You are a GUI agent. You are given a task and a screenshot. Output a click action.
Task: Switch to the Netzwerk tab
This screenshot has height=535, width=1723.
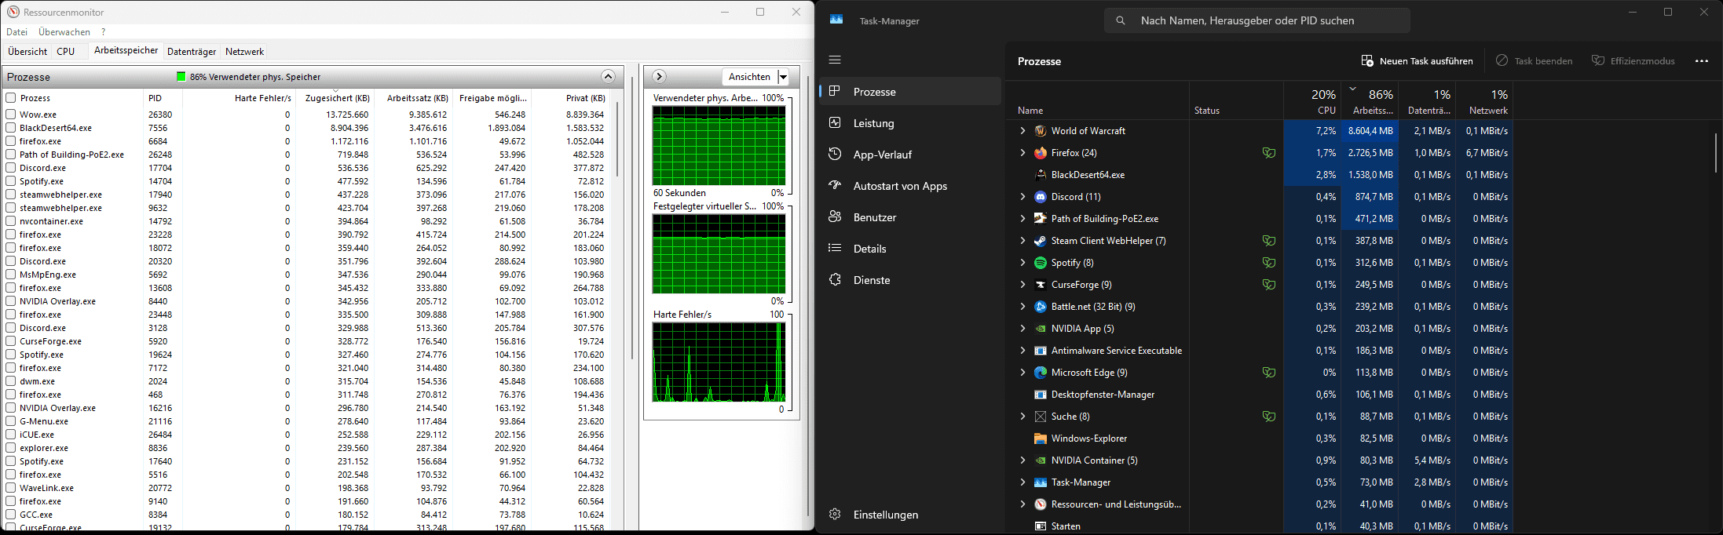point(244,52)
